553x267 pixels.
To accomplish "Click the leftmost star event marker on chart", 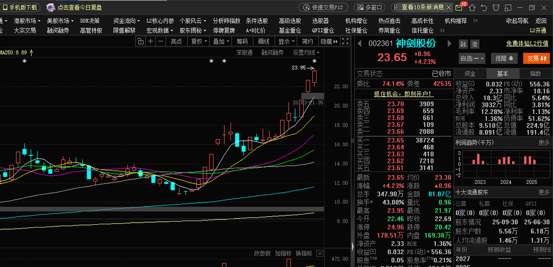I will coord(25,61).
